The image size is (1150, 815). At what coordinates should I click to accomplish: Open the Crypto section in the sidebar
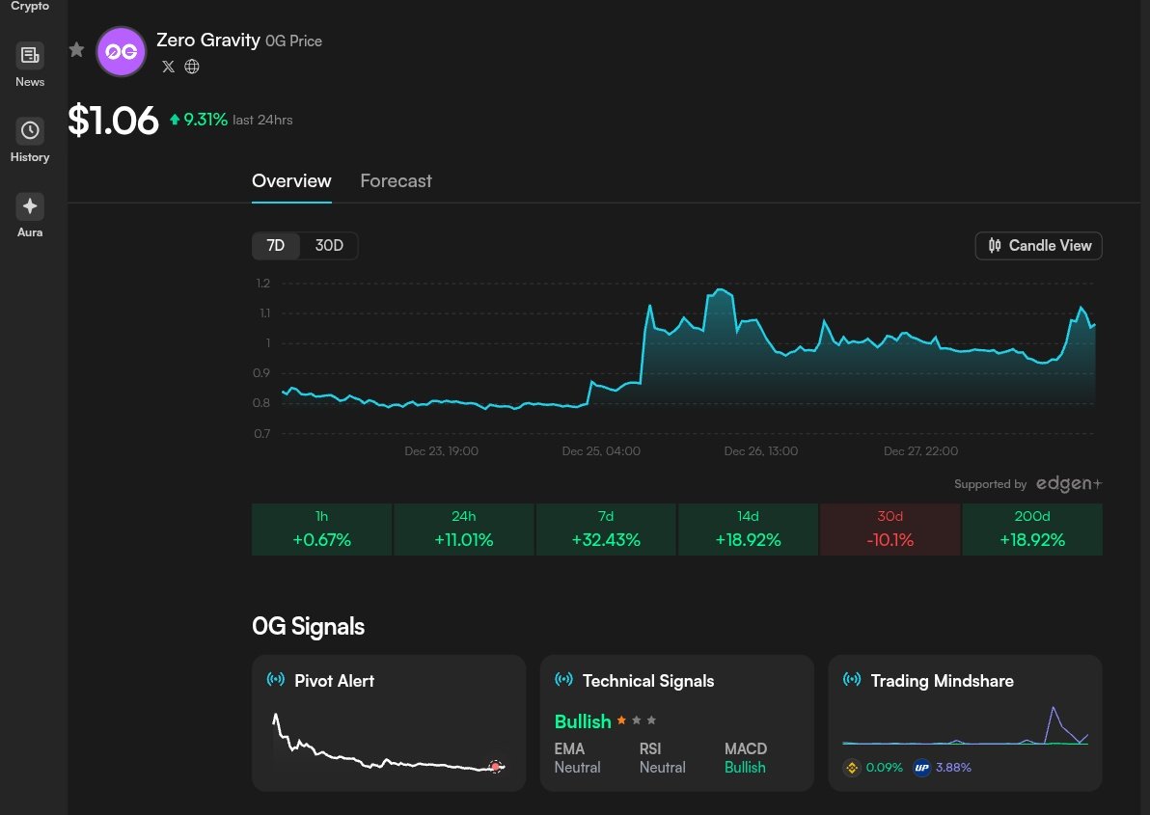click(29, 6)
